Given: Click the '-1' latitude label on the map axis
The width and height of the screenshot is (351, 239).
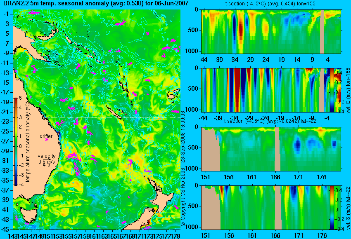Looking at the screenshot, I should pyautogui.click(x=7, y=14).
